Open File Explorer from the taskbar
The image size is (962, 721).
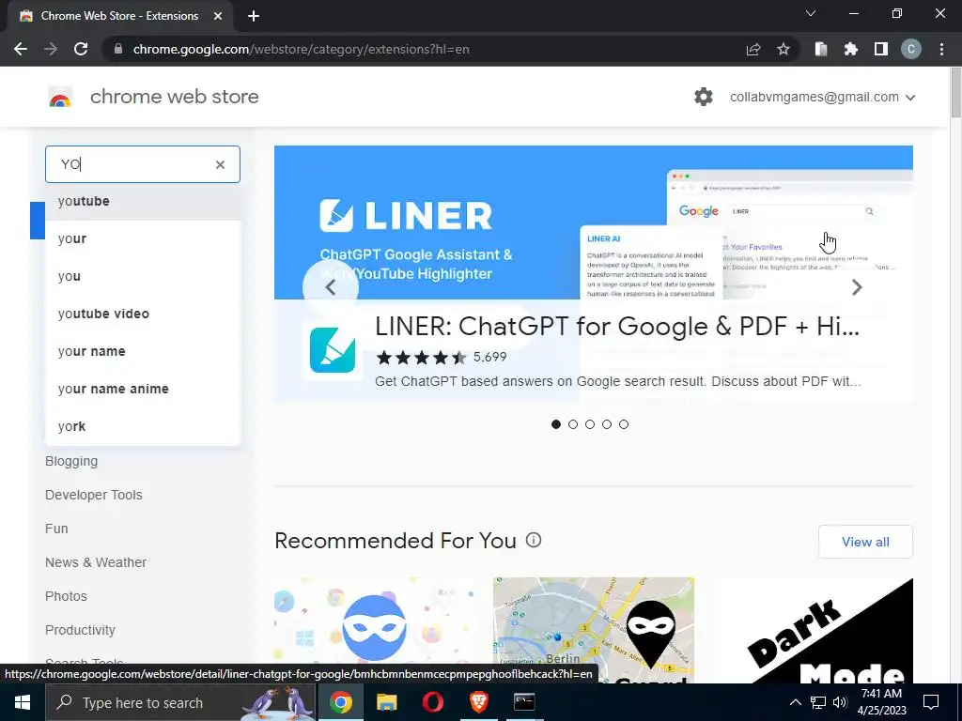coord(386,702)
